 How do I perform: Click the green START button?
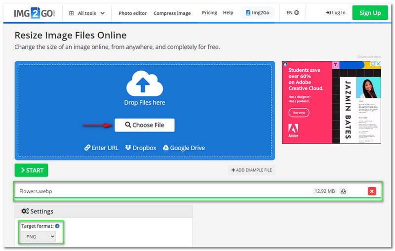(31, 170)
